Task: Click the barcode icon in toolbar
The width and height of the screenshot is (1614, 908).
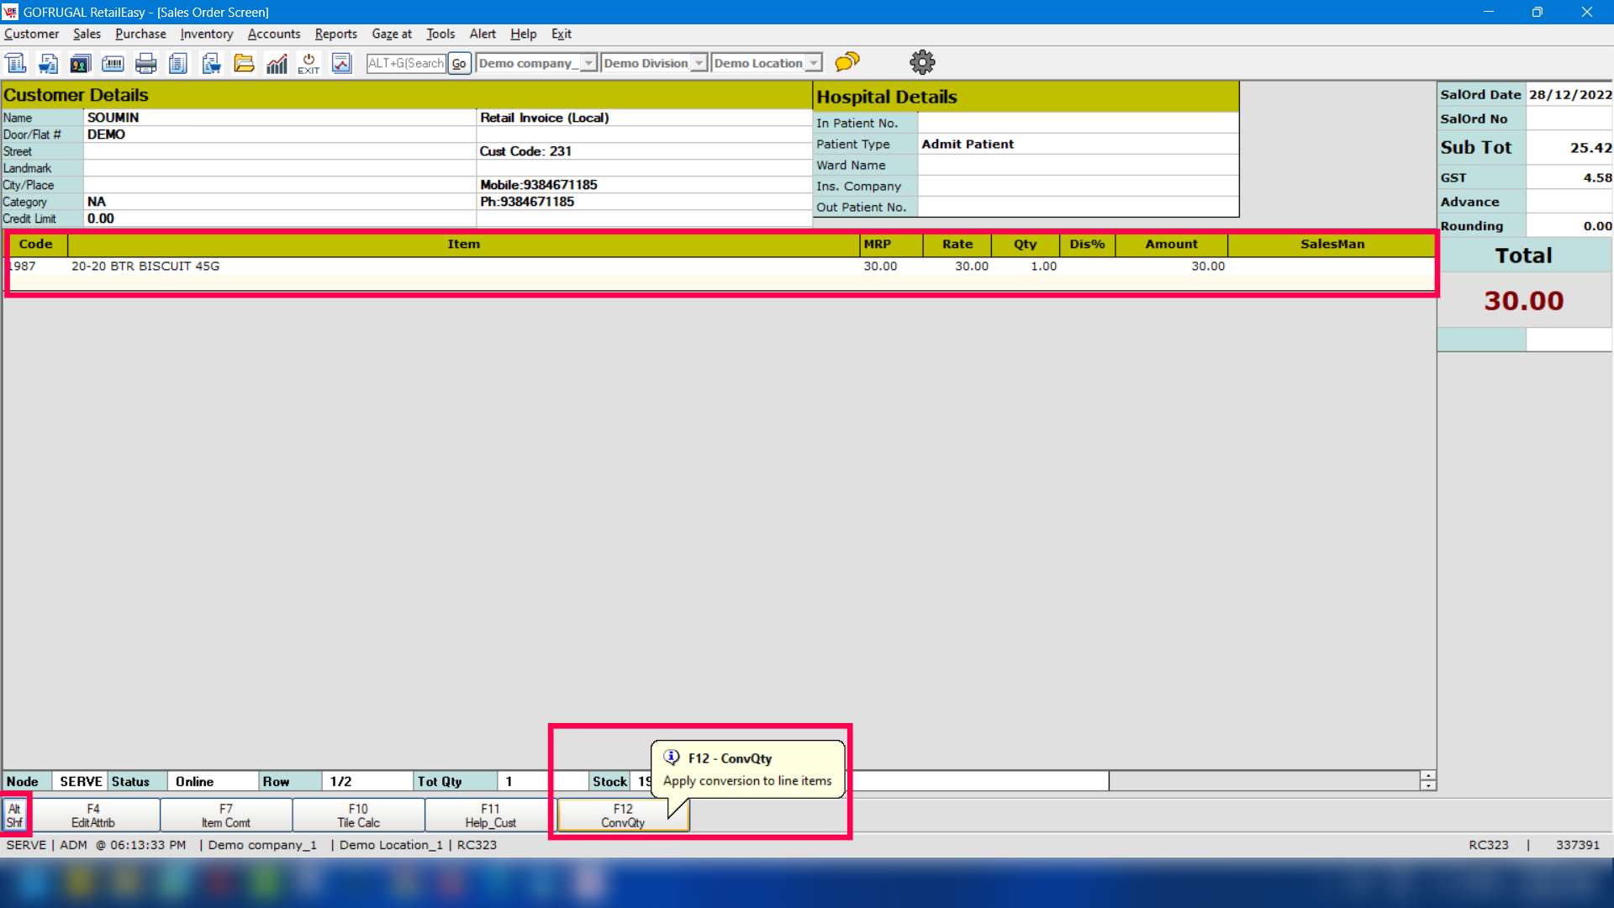Action: [x=113, y=63]
